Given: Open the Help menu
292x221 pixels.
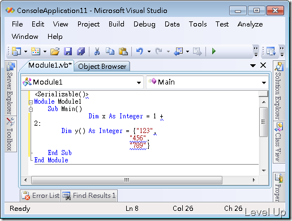Looking at the screenshot, I should pos(55,36).
